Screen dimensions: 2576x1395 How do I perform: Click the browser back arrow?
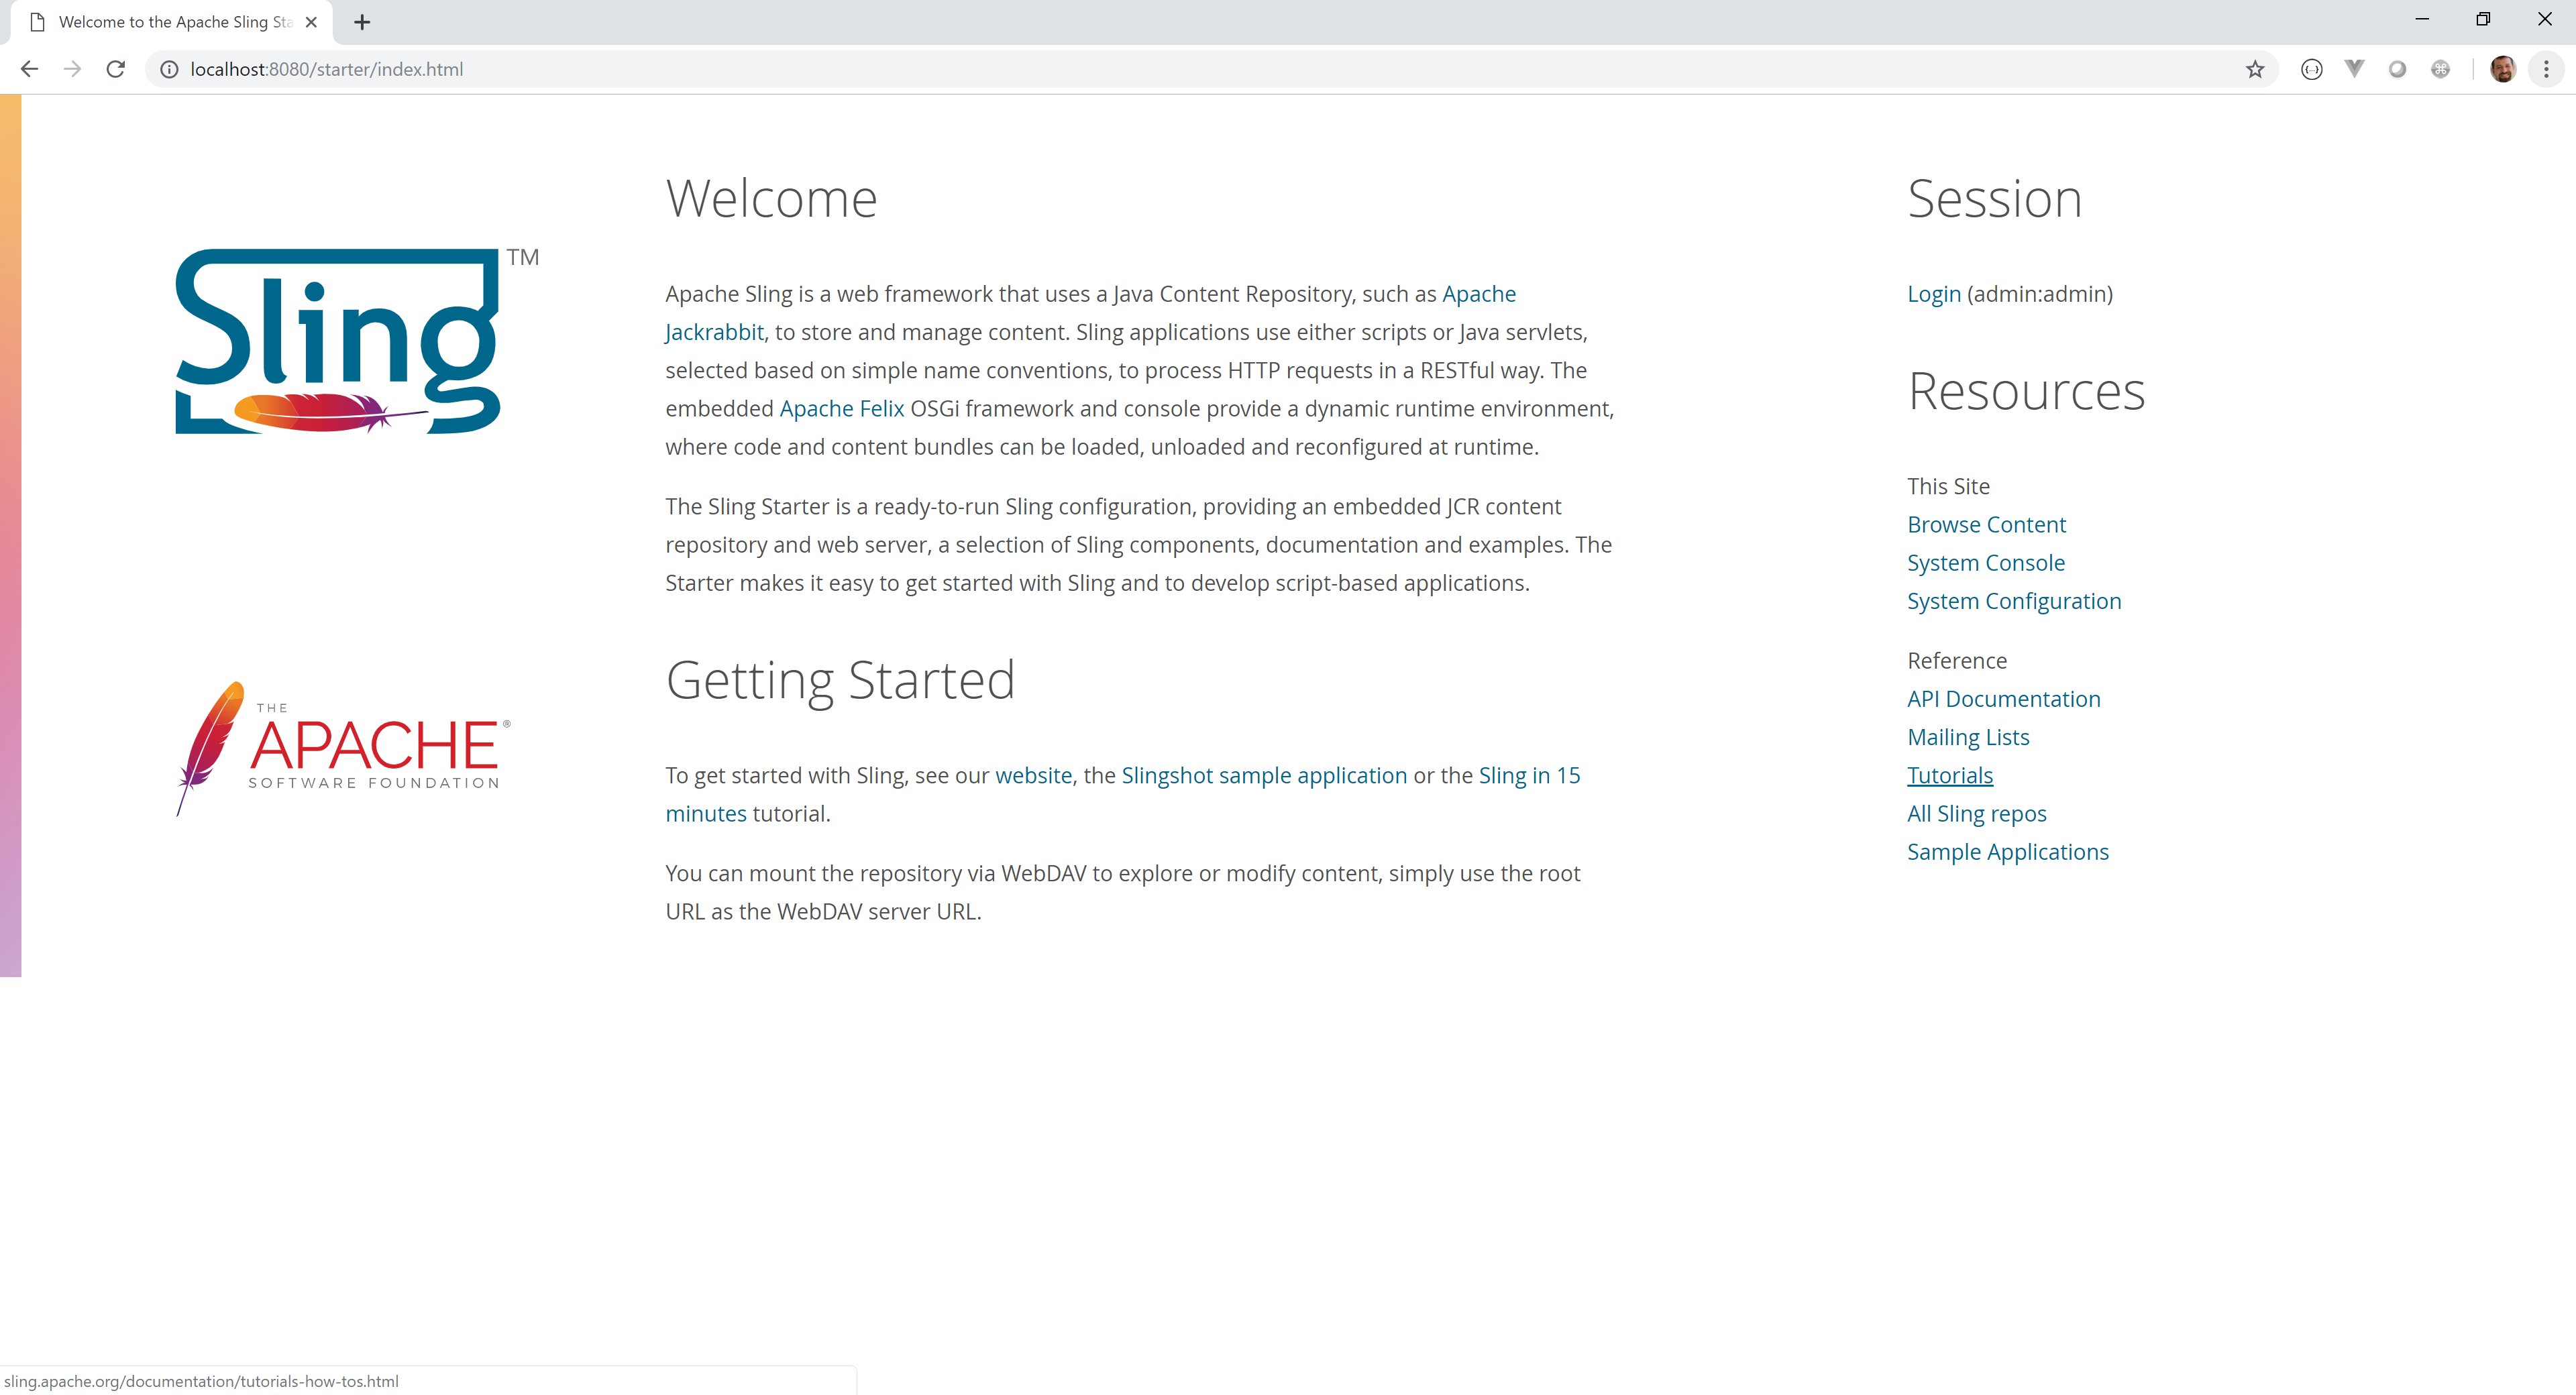point(29,69)
